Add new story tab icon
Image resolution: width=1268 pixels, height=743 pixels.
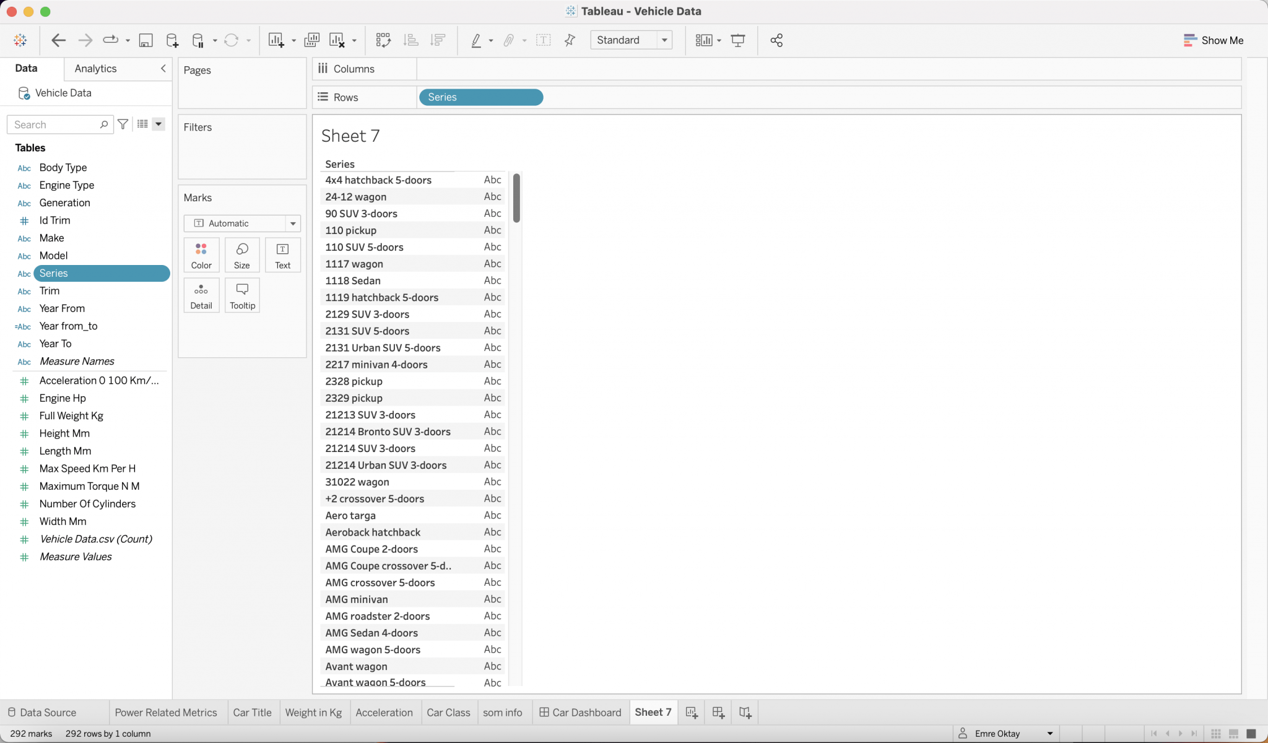click(745, 713)
